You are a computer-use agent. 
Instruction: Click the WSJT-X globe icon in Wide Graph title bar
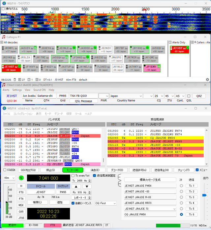(4, 3)
